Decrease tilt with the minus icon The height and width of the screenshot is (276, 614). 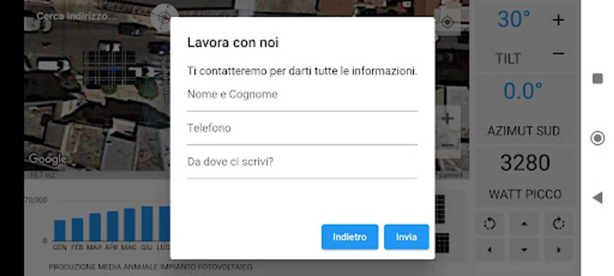click(x=558, y=54)
